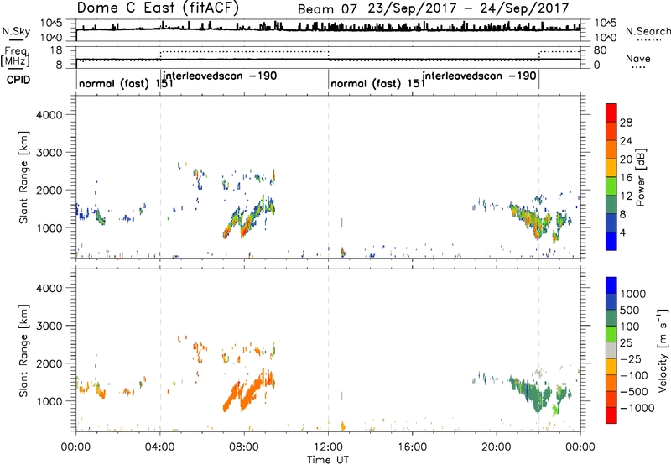Click the gray -25 to 25 Velocity segment
The width and height of the screenshot is (671, 465).
(611, 351)
